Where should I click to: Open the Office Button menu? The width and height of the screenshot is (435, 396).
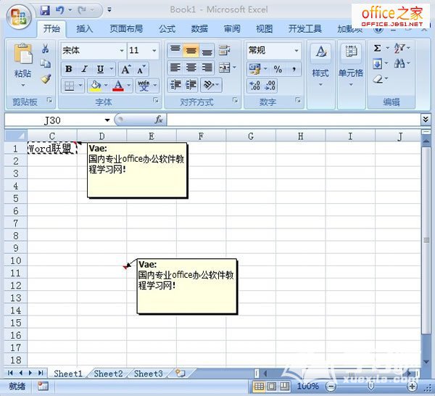point(19,17)
